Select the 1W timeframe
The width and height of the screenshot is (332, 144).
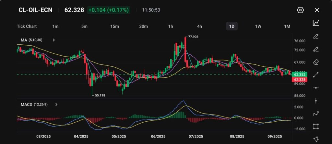click(258, 26)
